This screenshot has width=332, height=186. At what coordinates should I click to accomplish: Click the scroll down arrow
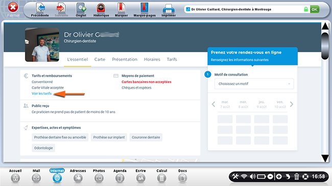(x=325, y=158)
